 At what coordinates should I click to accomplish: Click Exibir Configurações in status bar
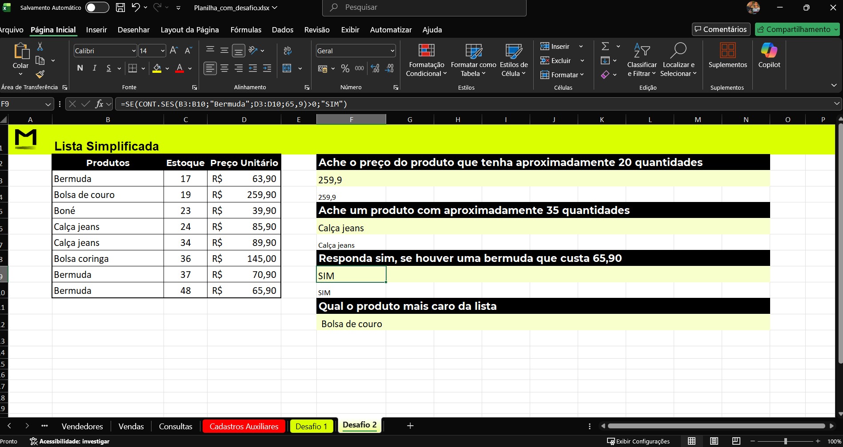pos(639,441)
